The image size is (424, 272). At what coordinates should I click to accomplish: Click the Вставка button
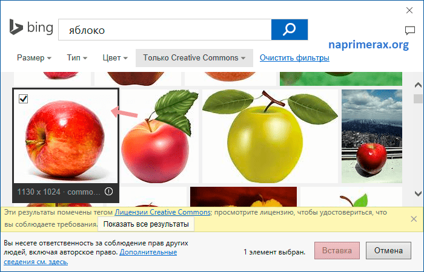pos(337,250)
